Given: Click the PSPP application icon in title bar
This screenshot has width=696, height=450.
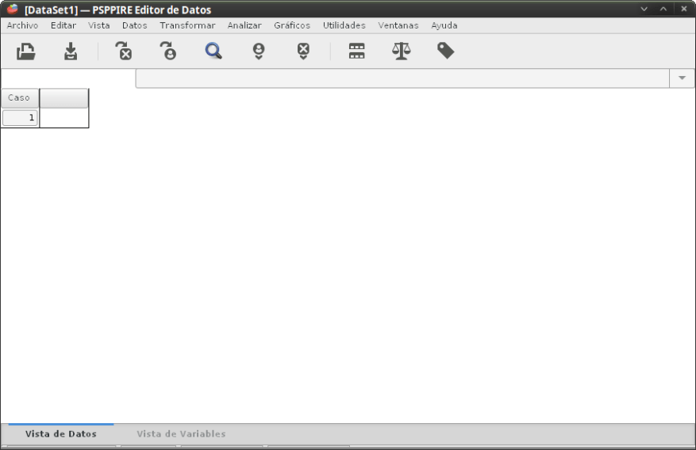Looking at the screenshot, I should (x=13, y=9).
